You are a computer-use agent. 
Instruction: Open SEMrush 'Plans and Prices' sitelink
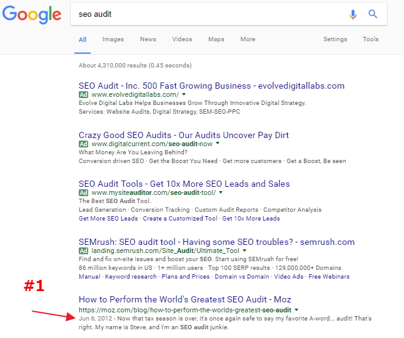click(x=186, y=277)
